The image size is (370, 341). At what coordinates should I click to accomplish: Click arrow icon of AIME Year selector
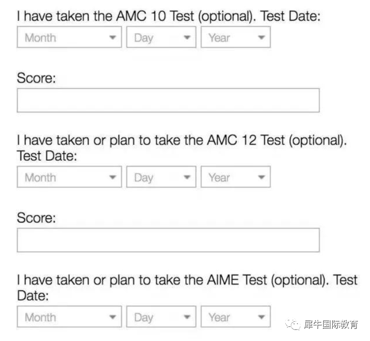[x=261, y=317]
